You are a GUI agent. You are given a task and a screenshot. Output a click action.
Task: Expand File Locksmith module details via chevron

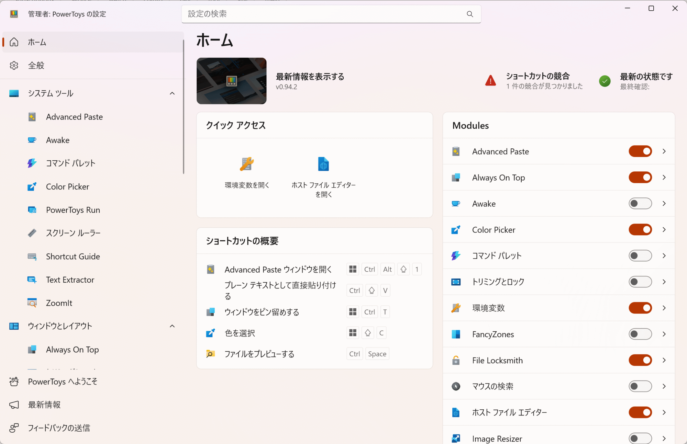pyautogui.click(x=664, y=360)
